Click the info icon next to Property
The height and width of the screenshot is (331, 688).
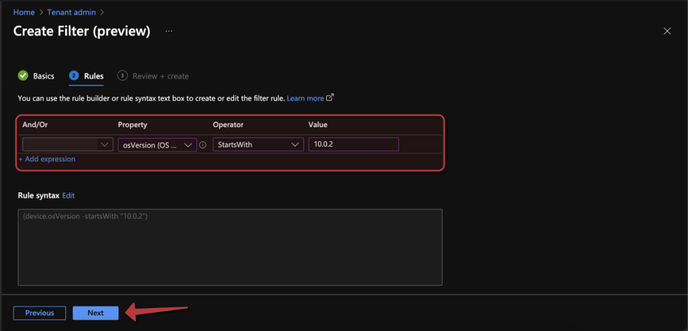click(202, 145)
